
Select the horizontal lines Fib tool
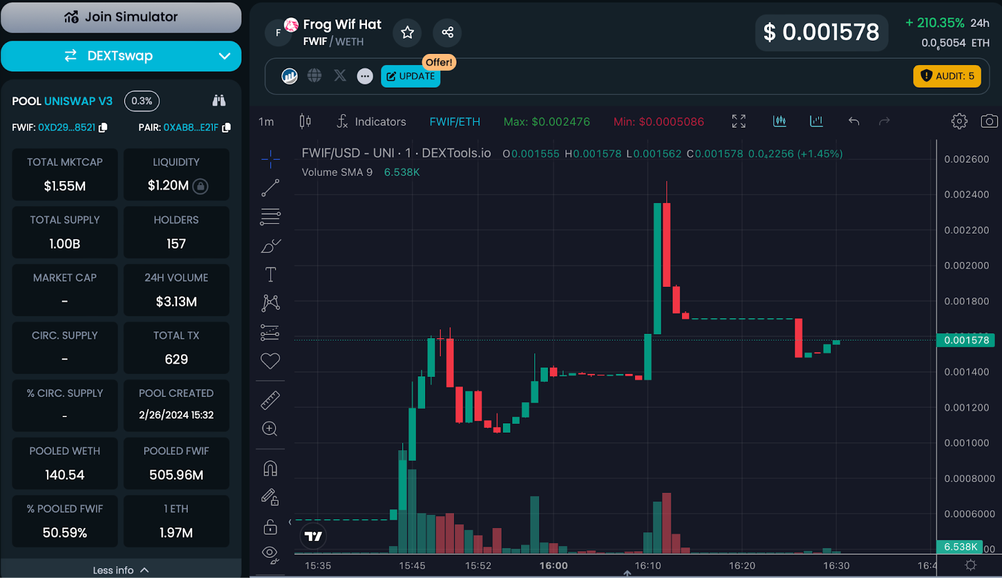pyautogui.click(x=271, y=217)
